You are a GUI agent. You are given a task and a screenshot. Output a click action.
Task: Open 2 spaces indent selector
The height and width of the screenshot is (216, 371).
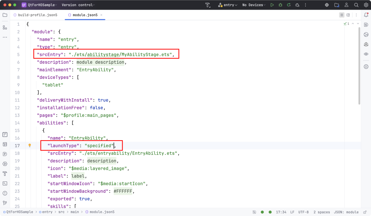point(322,212)
